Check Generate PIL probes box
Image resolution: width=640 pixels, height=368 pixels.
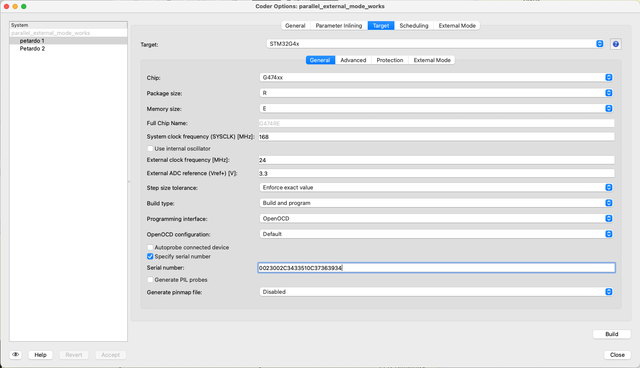(150, 280)
